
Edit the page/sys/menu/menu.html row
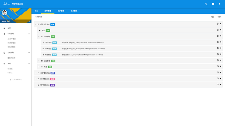click(218, 48)
